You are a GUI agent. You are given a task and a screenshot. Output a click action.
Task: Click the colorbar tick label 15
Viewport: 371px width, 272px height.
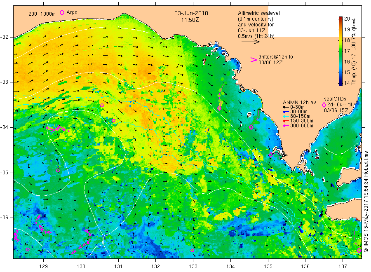pos(347,73)
